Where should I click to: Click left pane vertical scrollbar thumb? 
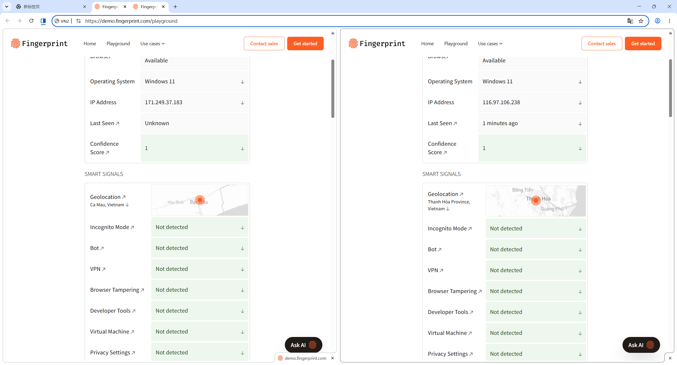[x=333, y=89]
